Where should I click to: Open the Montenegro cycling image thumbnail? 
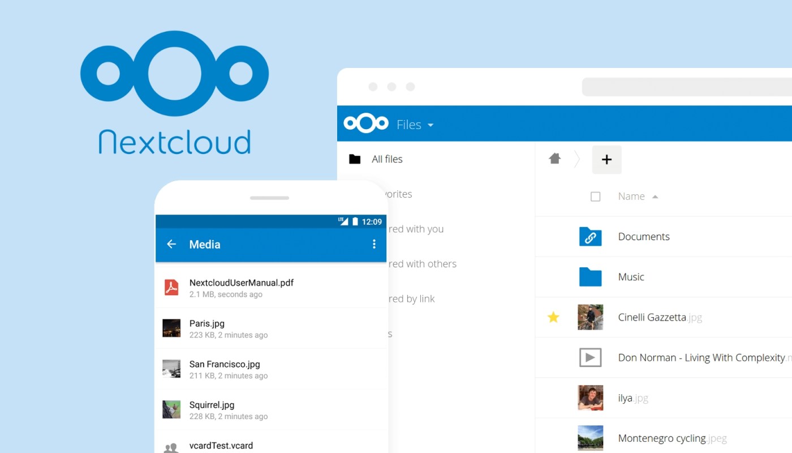(590, 438)
